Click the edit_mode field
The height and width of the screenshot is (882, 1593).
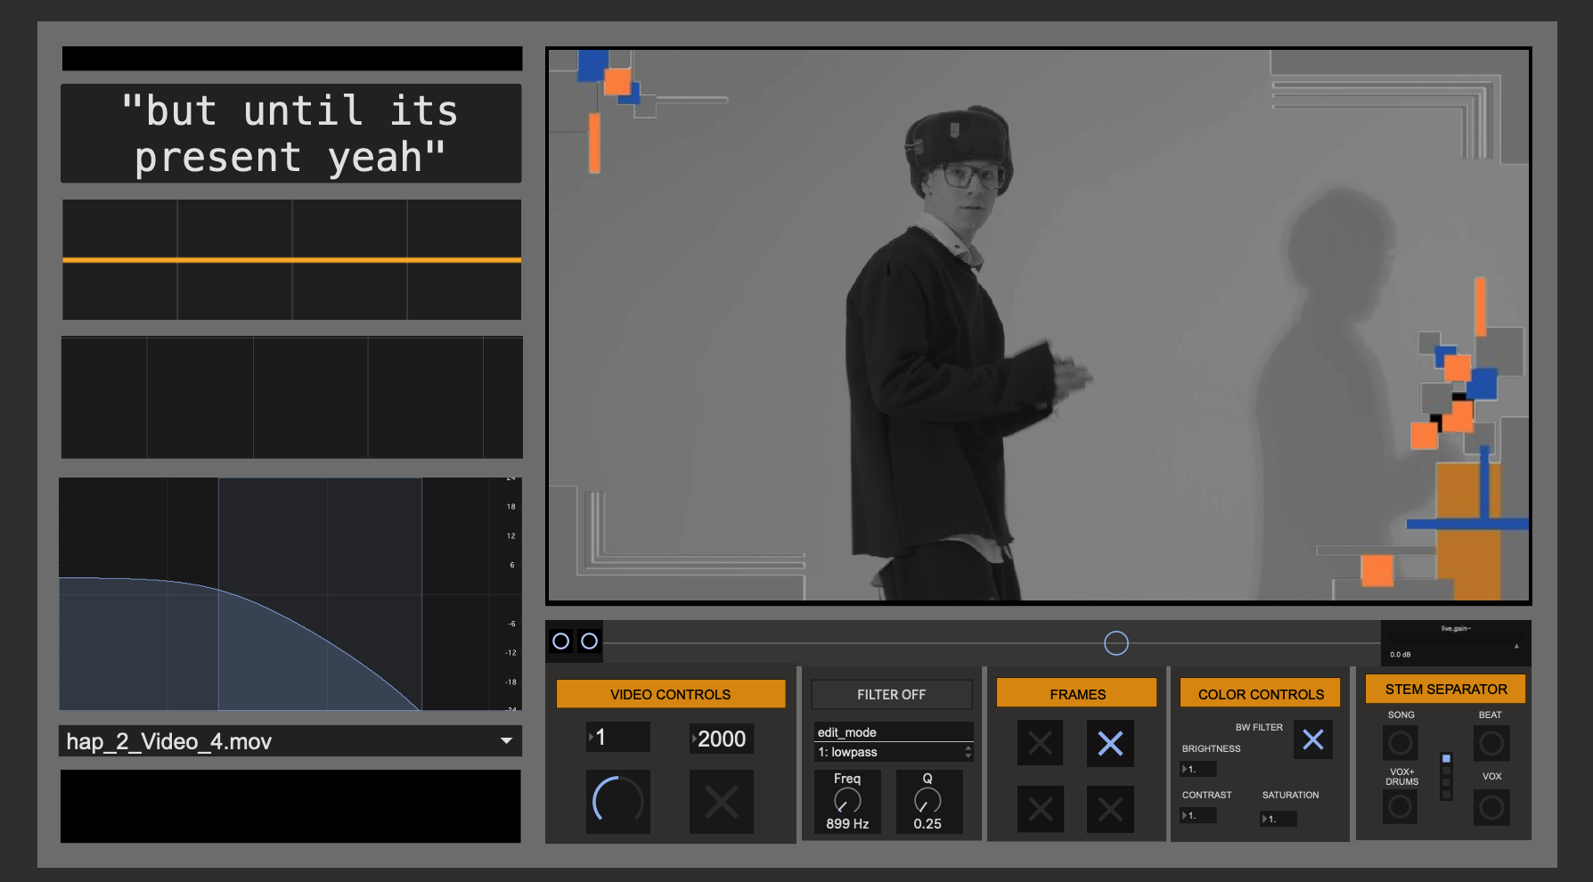coord(894,732)
